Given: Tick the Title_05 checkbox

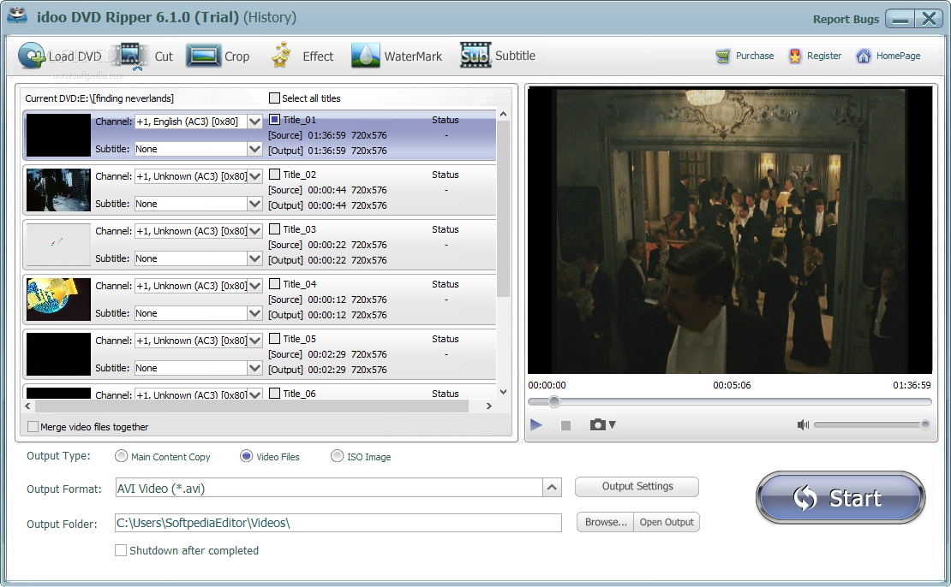Looking at the screenshot, I should (274, 339).
